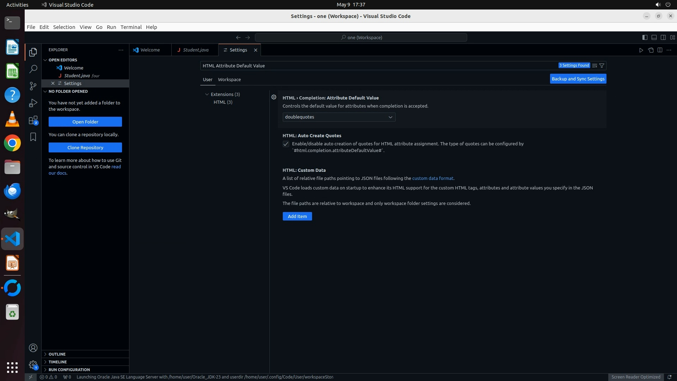Expand the OUTLINE section
The height and width of the screenshot is (381, 677).
pyautogui.click(x=57, y=354)
